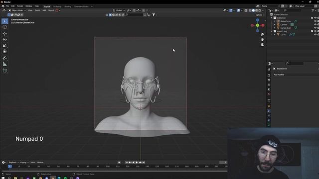Open the File menu
The image size is (319, 179).
click(7, 6)
